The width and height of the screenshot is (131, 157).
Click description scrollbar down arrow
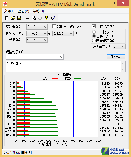123,69
